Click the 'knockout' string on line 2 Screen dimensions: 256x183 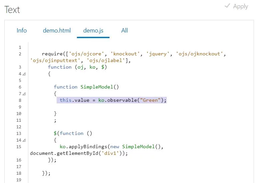[x=125, y=54]
